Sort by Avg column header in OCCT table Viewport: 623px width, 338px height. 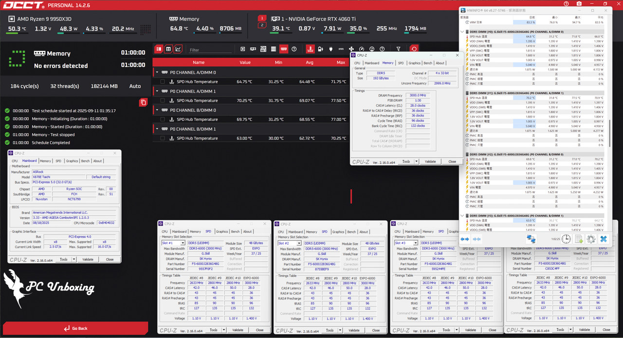pos(310,62)
